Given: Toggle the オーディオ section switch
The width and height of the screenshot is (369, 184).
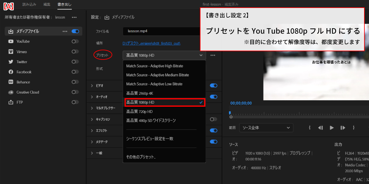Looking at the screenshot, I should (213, 97).
